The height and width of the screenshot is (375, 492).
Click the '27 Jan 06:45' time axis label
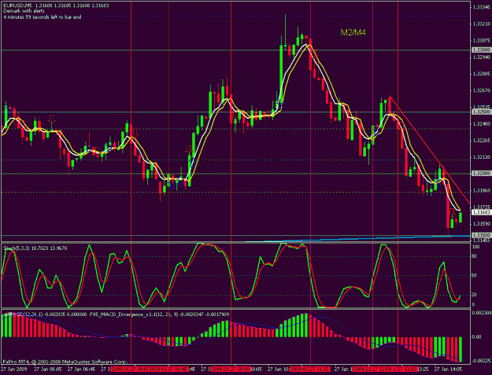tap(81, 369)
